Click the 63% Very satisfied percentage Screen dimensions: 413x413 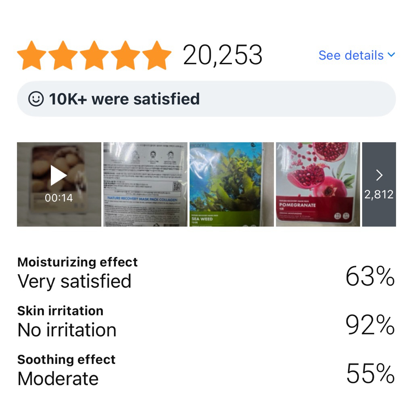[370, 276]
